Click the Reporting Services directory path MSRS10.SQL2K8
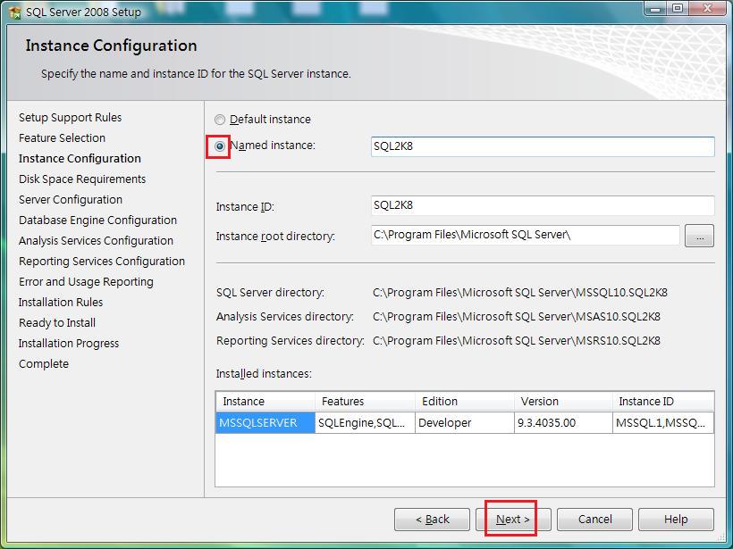This screenshot has height=549, width=733. [517, 341]
